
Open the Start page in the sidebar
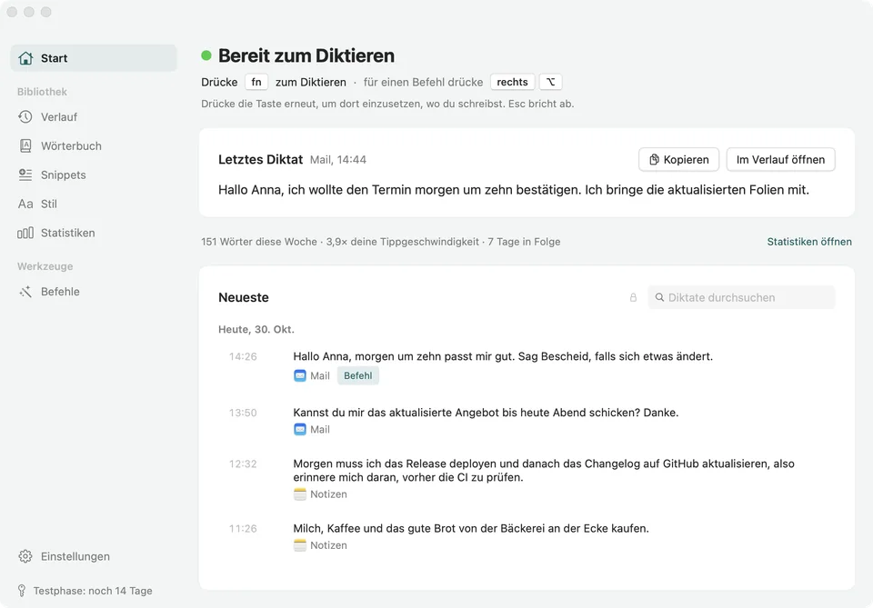(94, 58)
